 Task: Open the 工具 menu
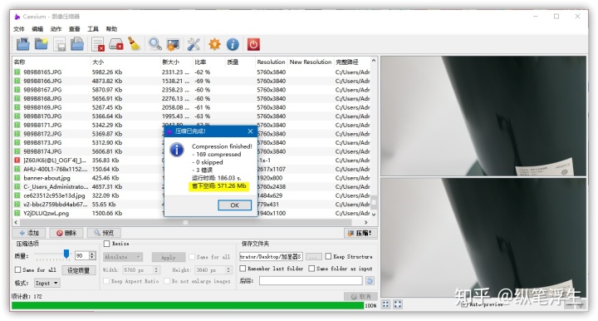pos(93,29)
